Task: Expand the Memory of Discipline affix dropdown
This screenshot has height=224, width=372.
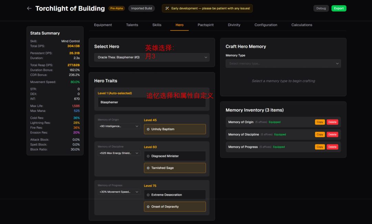Action: click(x=118, y=153)
